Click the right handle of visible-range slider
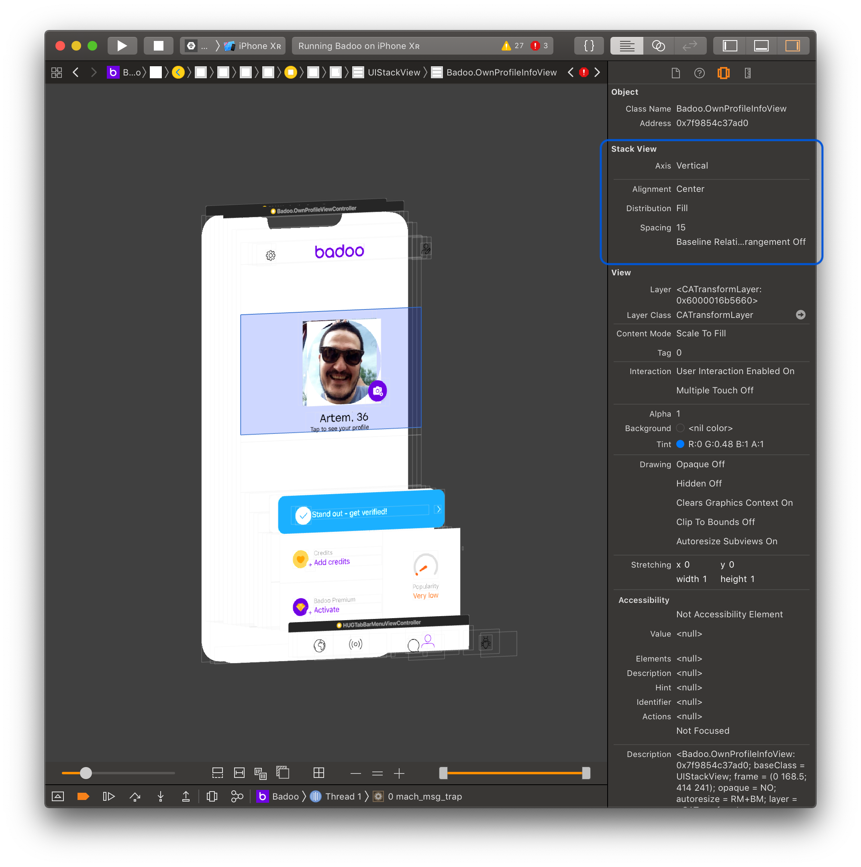The width and height of the screenshot is (861, 867). click(x=586, y=773)
